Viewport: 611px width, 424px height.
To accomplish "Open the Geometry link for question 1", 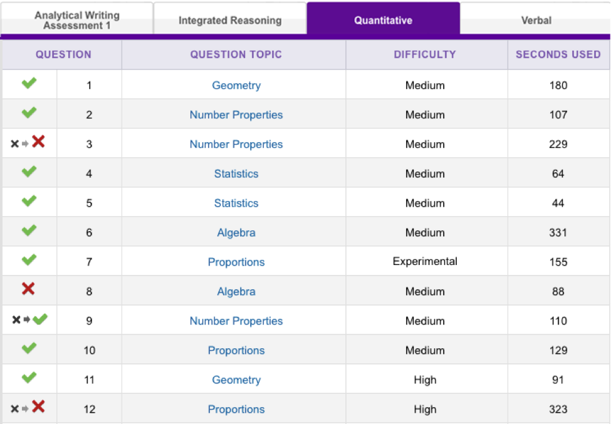I will [x=236, y=85].
